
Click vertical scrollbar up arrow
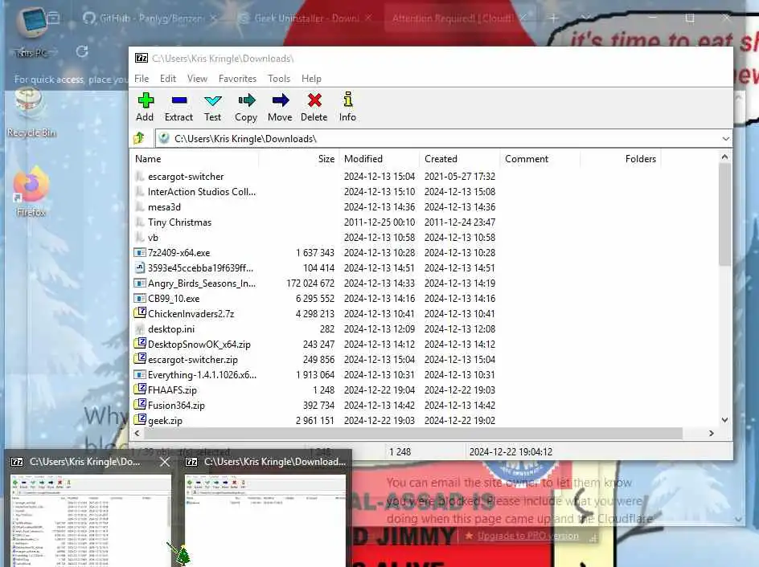(x=724, y=157)
